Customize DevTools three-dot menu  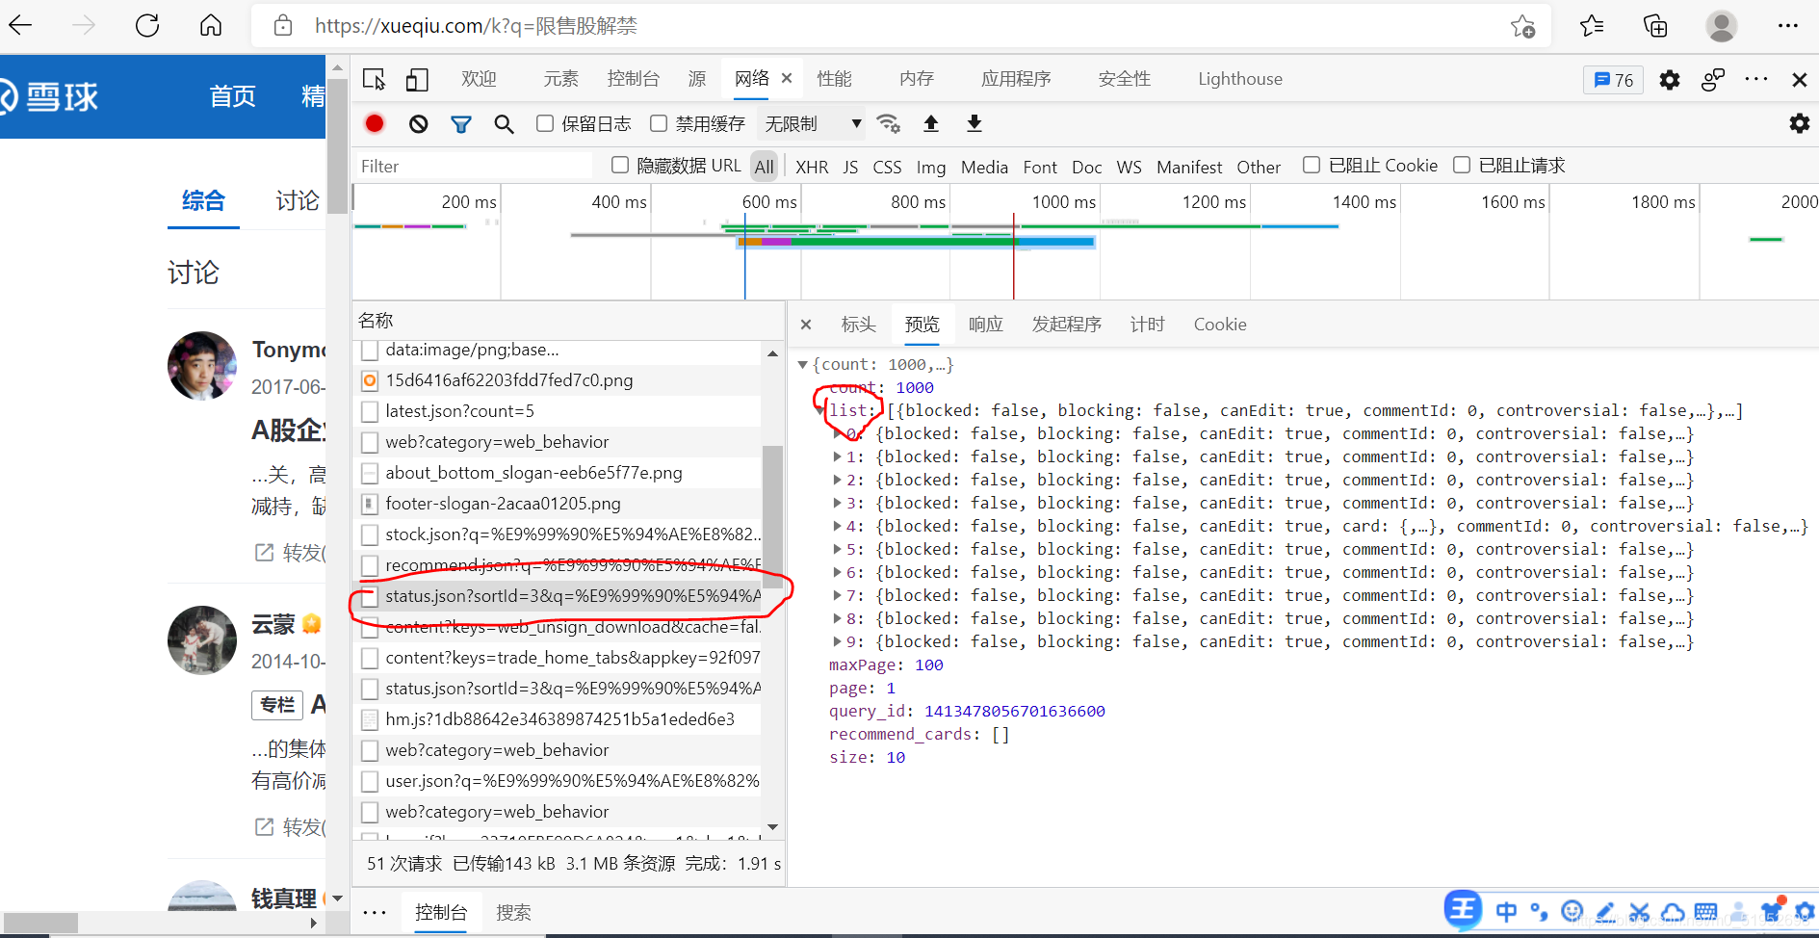coord(1756,79)
